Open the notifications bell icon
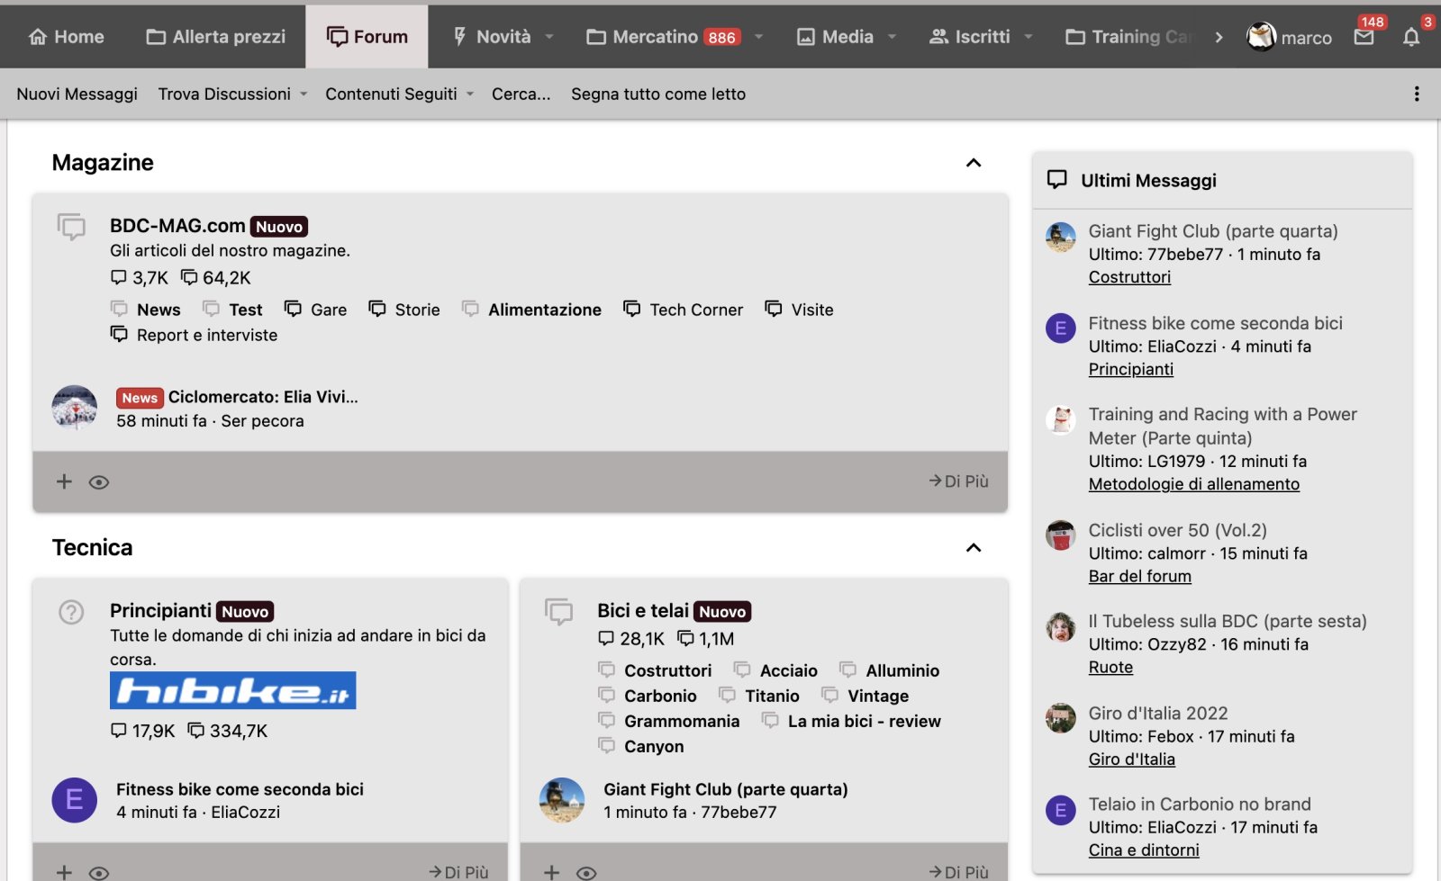This screenshot has height=881, width=1441. click(1410, 37)
